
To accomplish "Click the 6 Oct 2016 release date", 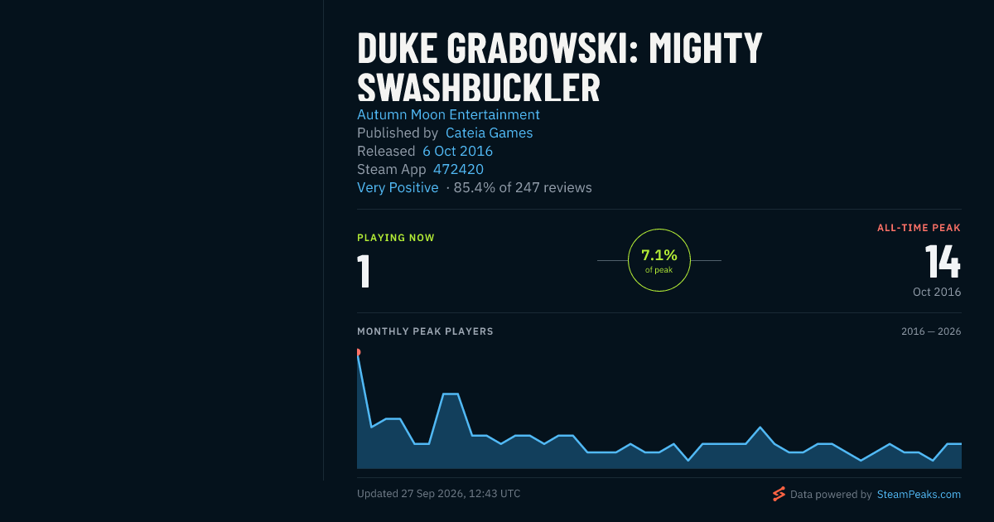I will coord(457,151).
